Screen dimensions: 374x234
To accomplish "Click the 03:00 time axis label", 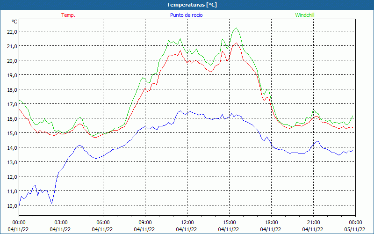I will (61, 222).
